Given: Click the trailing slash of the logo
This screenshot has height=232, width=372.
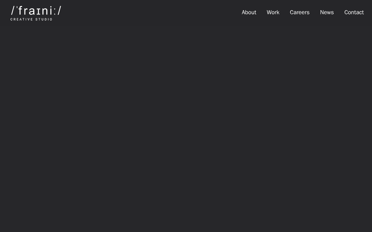Looking at the screenshot, I should coord(59,10).
